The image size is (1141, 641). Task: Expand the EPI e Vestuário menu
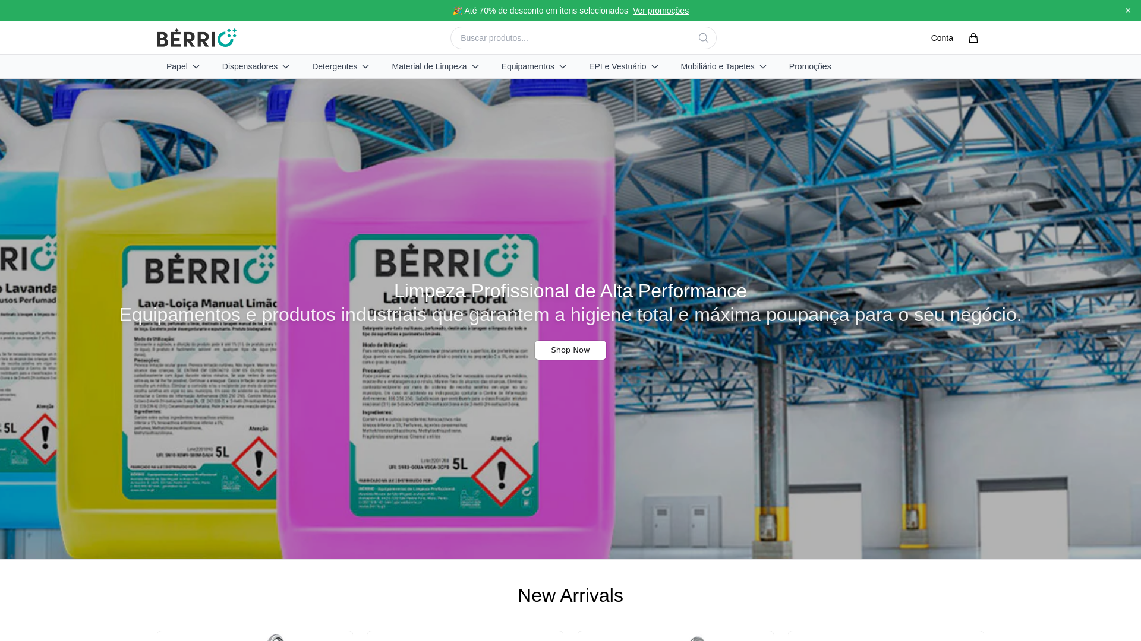624,66
